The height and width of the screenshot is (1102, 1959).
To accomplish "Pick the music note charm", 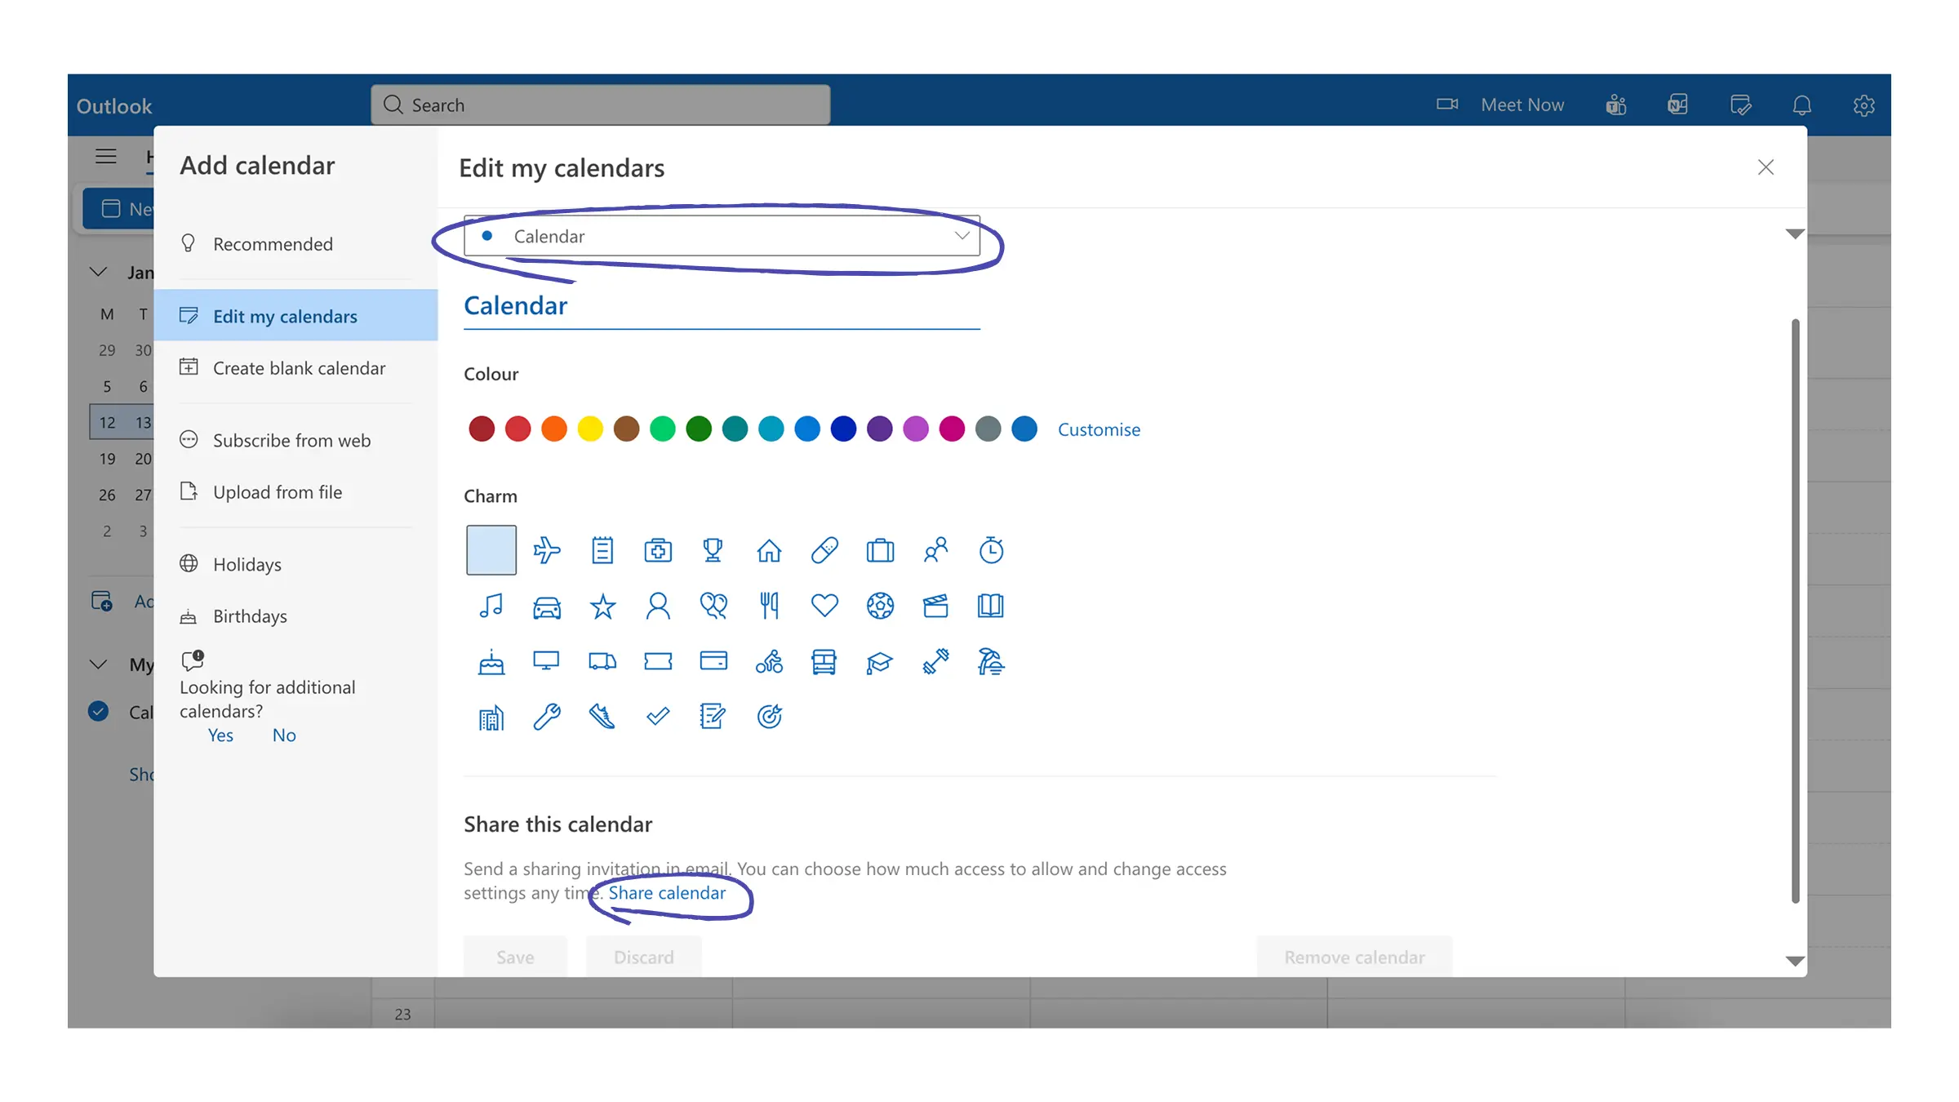I will pos(491,606).
